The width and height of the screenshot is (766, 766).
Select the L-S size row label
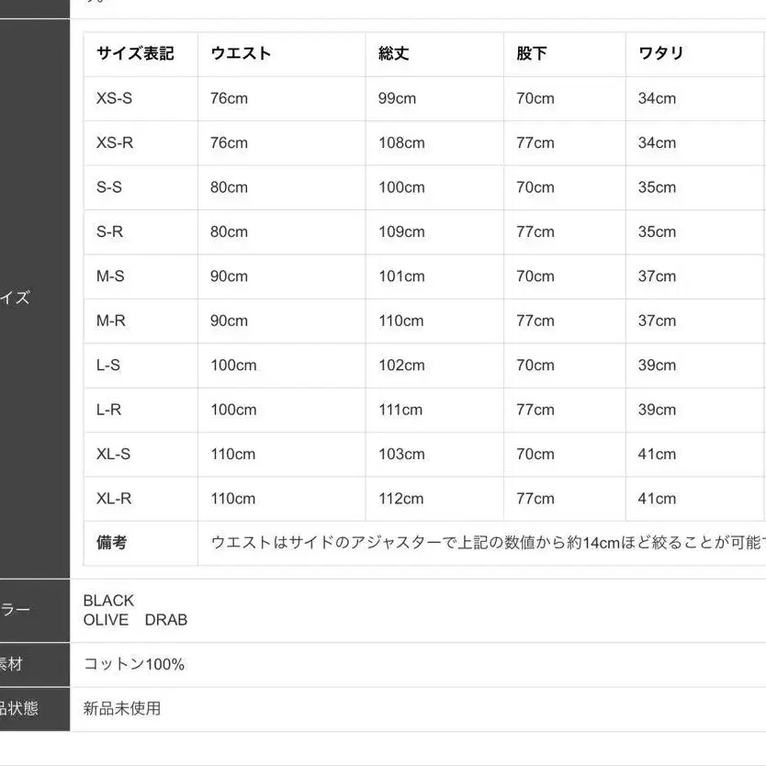pyautogui.click(x=108, y=366)
